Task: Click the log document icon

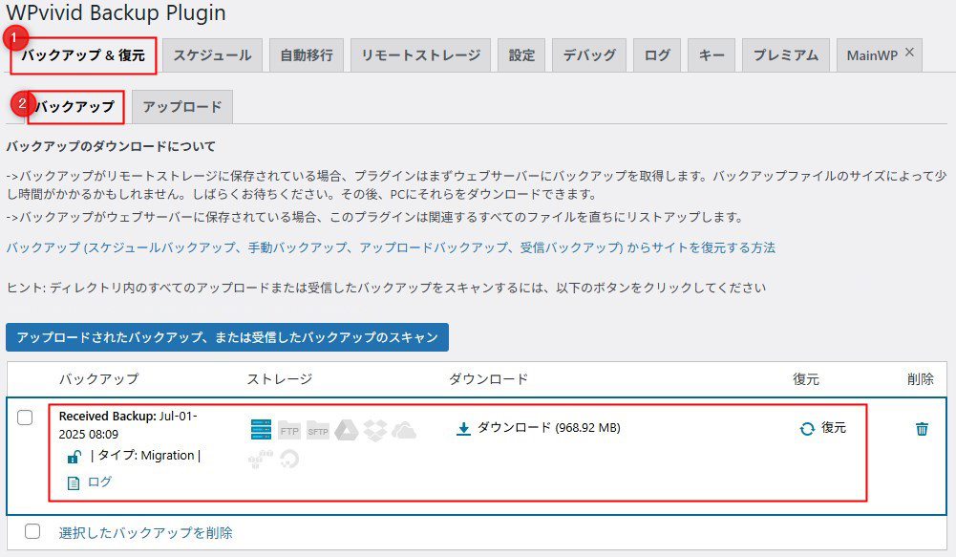Action: [74, 483]
